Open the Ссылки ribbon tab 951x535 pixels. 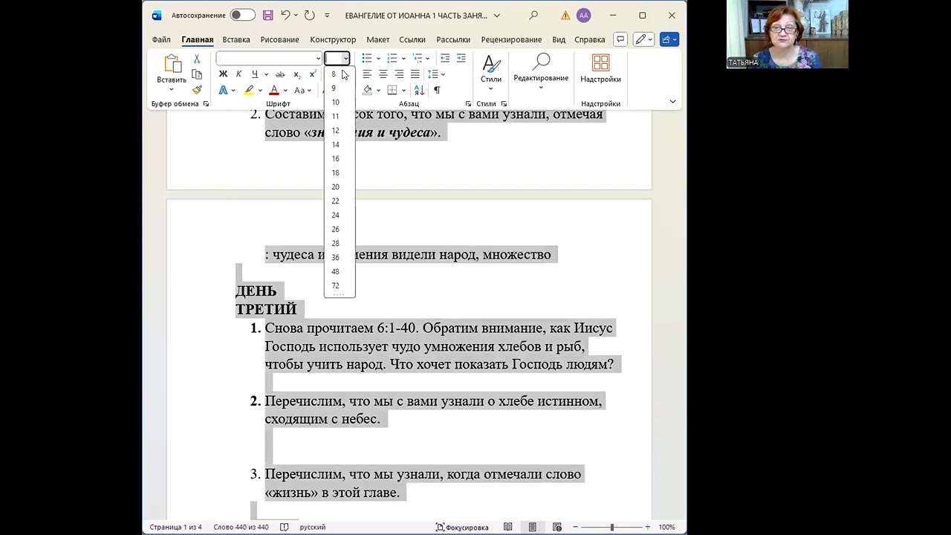(x=412, y=39)
